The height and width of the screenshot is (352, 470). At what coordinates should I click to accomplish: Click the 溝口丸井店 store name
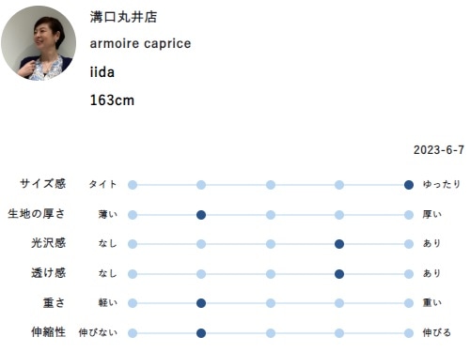(123, 17)
